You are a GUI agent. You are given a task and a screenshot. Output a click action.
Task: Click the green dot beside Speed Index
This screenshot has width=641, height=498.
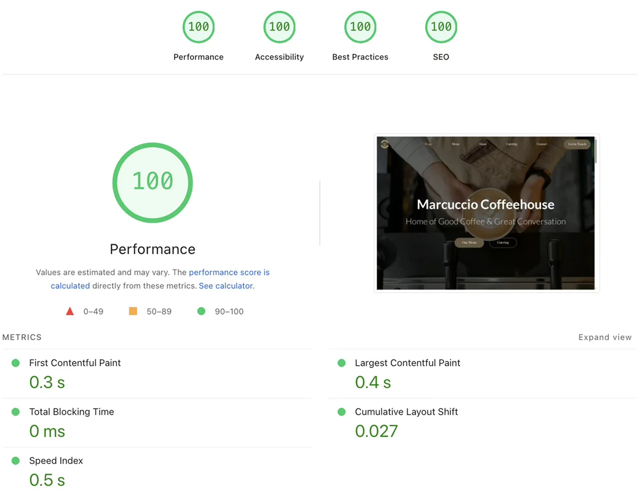pos(16,460)
